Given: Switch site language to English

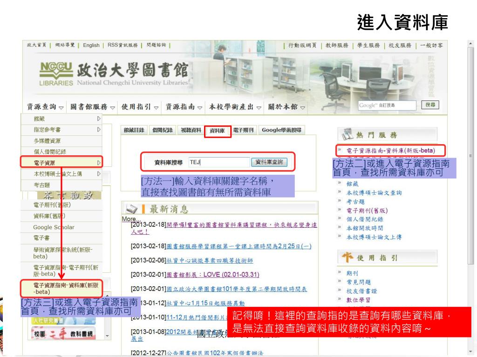Looking at the screenshot, I should click(x=91, y=45).
